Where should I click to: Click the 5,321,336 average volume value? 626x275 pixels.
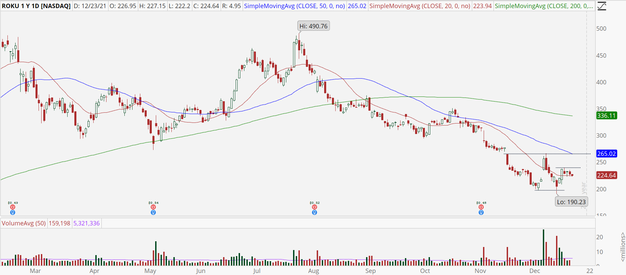pyautogui.click(x=87, y=223)
